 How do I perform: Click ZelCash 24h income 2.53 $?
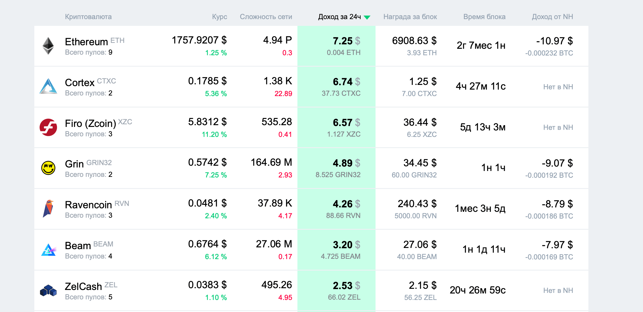click(x=346, y=286)
